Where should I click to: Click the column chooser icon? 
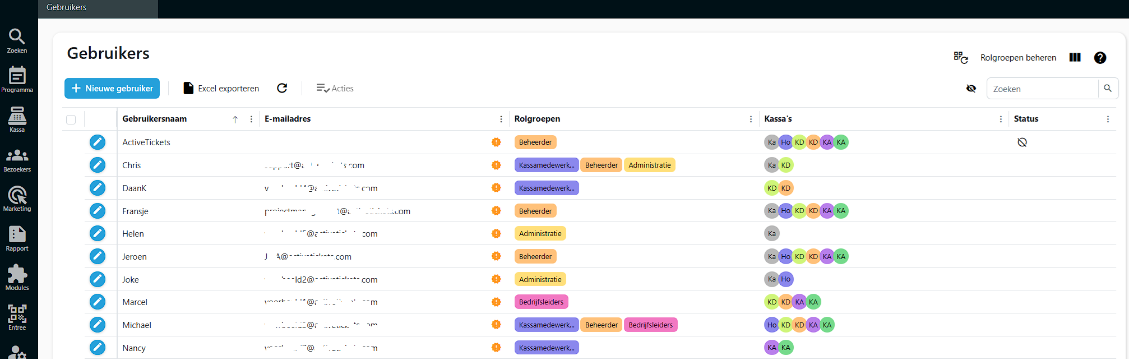pos(1075,57)
